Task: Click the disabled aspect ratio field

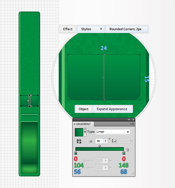Action: click(x=123, y=141)
